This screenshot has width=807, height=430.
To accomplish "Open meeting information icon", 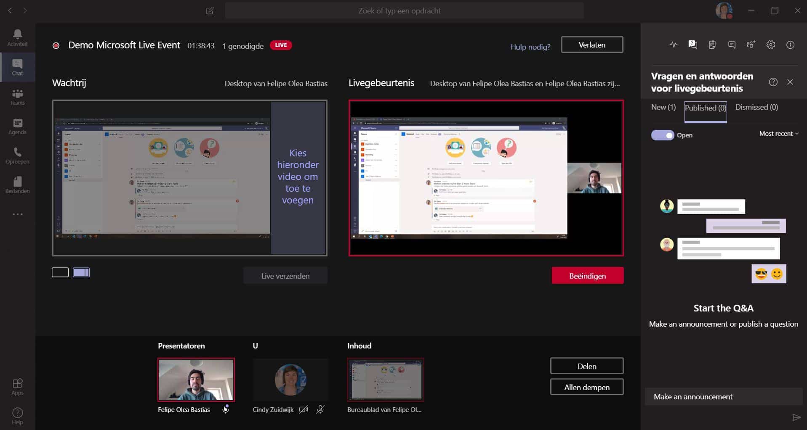I will [790, 45].
